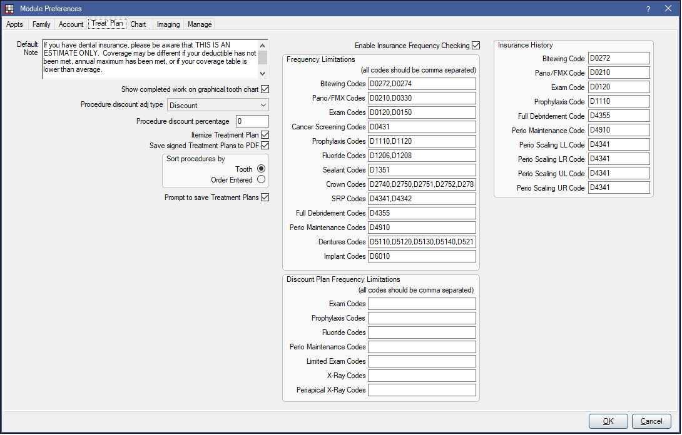Viewport: 682px width, 435px height.
Task: Open the Imaging tab
Action: point(168,24)
